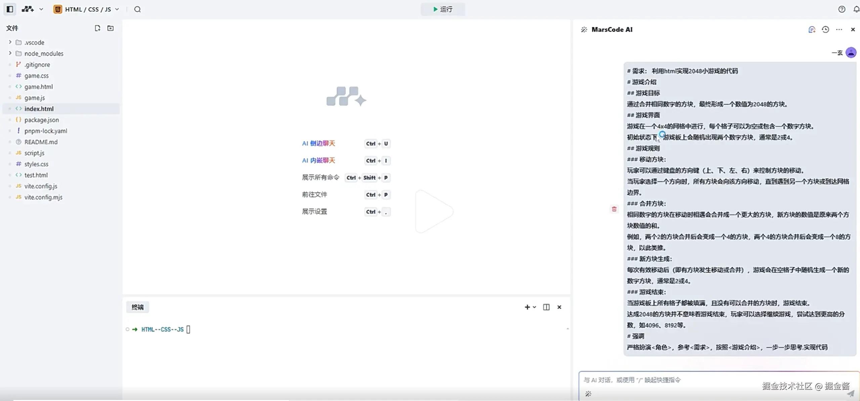Add a new terminal with plus icon
Viewport: 860px width, 401px height.
coord(527,307)
